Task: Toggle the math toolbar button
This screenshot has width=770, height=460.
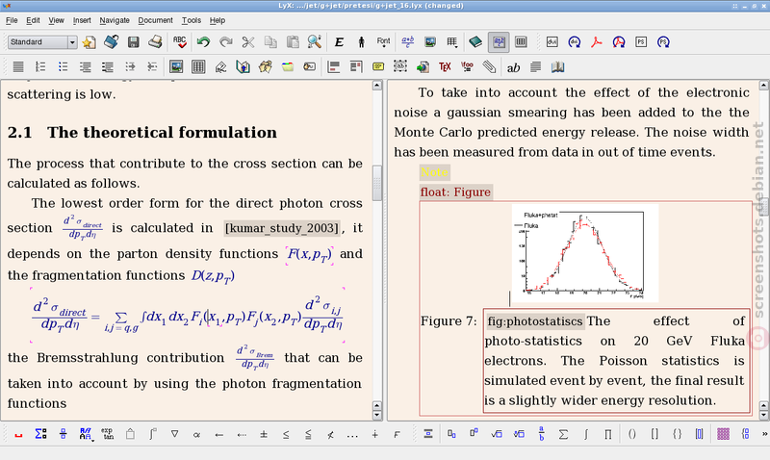Action: pyautogui.click(x=499, y=42)
